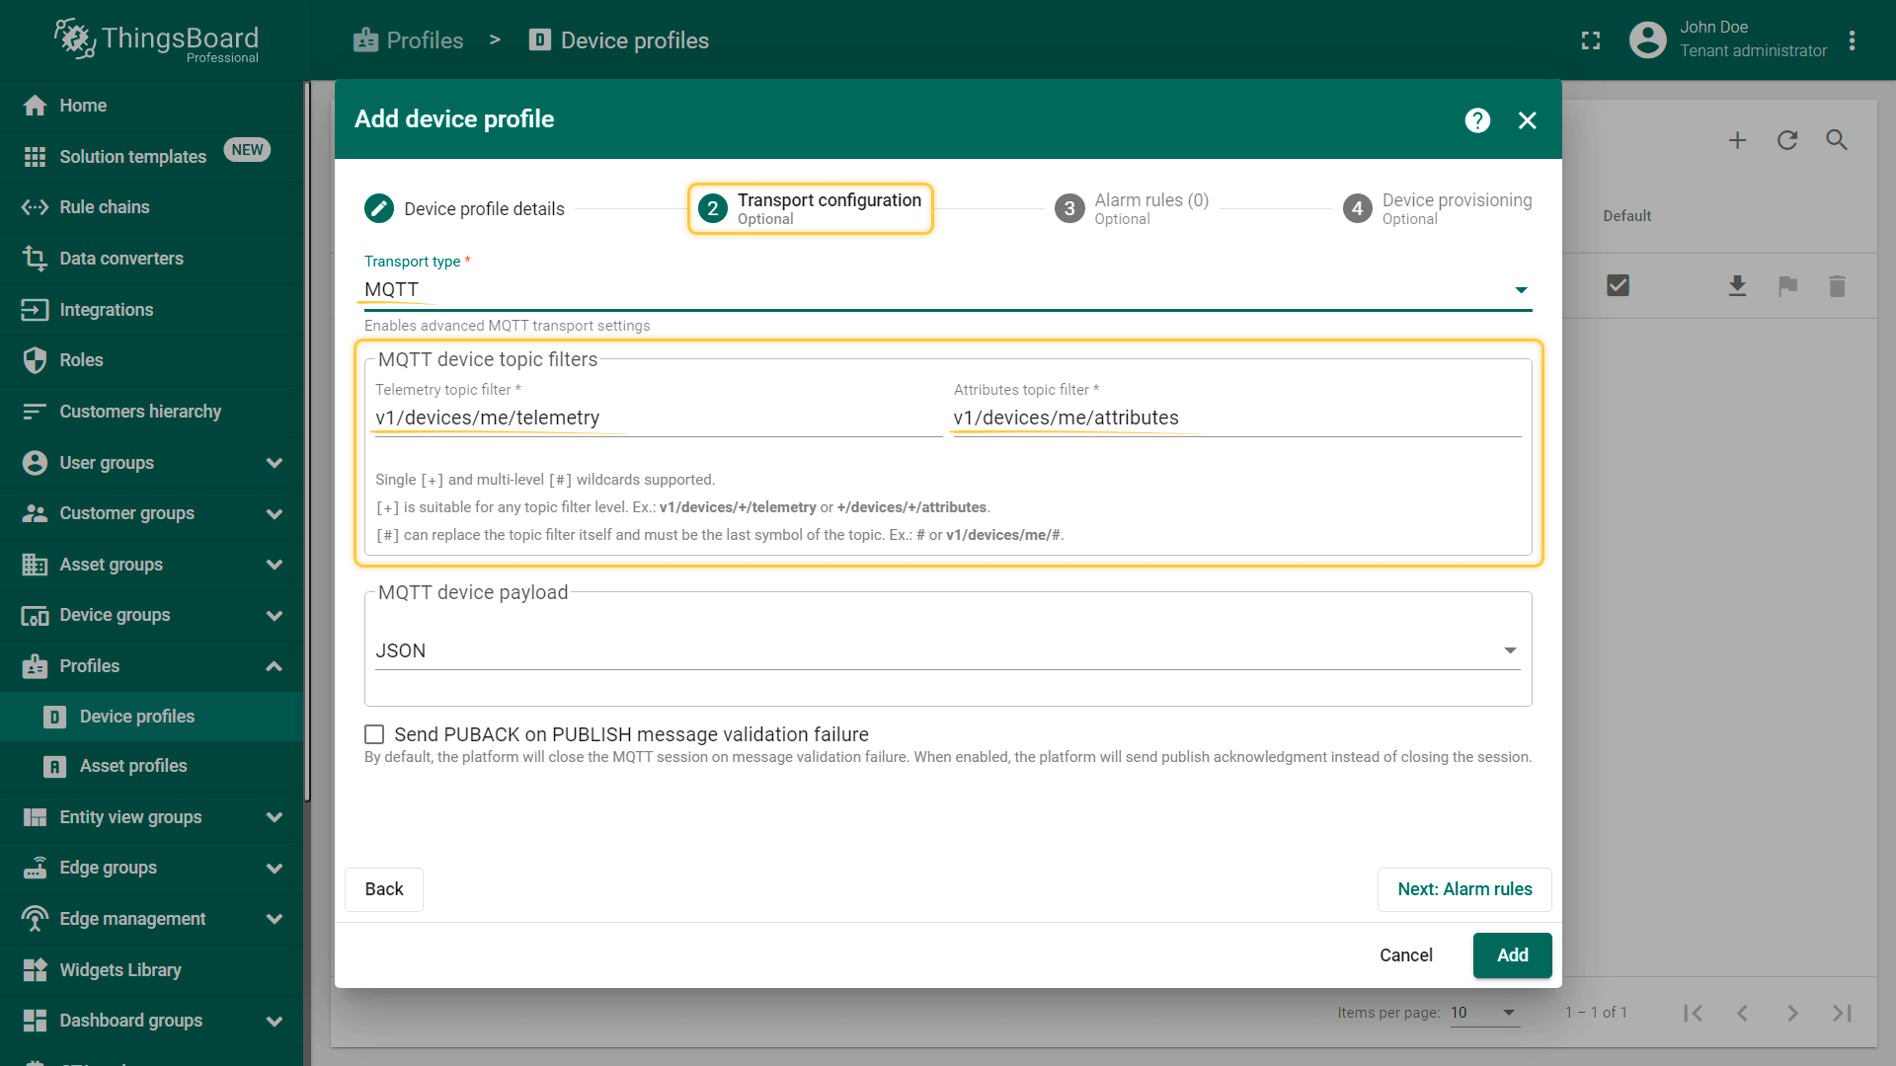
Task: Click the Data converters sidebar icon
Action: pyautogui.click(x=35, y=259)
